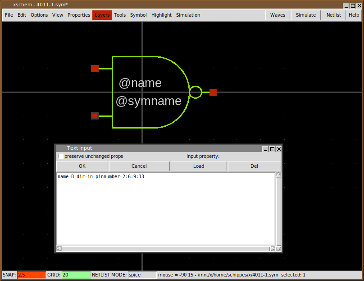364x281 pixels.
Task: Click the upper-left red input pin square
Action: tap(95, 69)
